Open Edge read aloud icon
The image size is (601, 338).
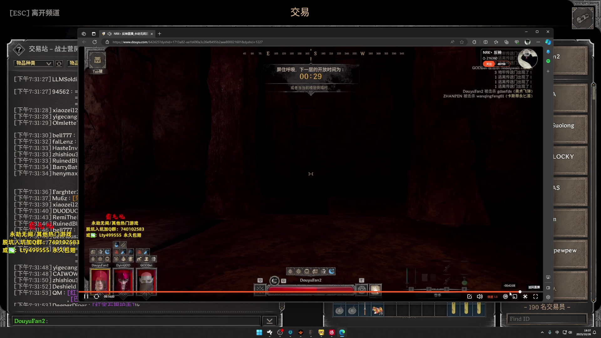pos(452,42)
